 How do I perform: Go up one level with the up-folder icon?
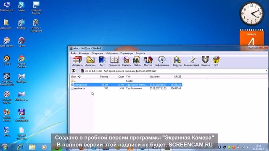click(x=74, y=71)
